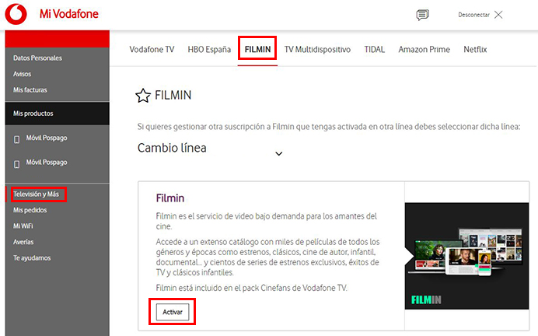Select the TIDAL tab
The image size is (538, 336).
[374, 50]
